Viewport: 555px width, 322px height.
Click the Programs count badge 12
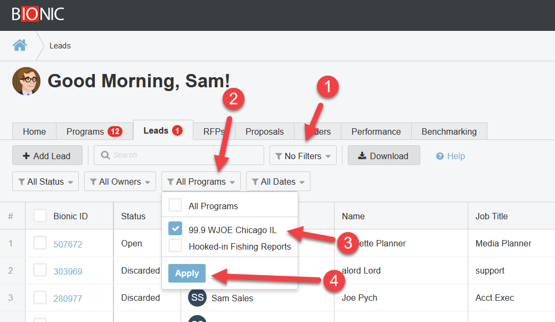(x=115, y=131)
